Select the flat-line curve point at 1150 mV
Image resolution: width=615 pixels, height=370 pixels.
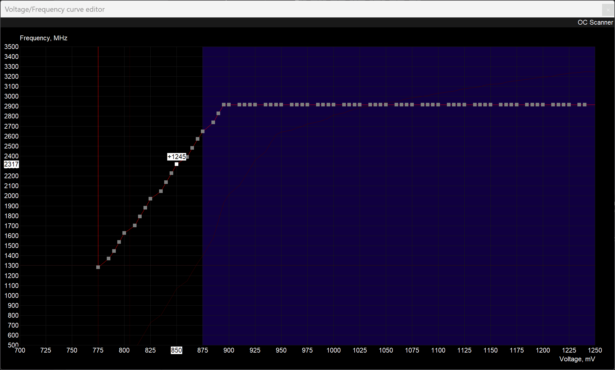coord(490,105)
